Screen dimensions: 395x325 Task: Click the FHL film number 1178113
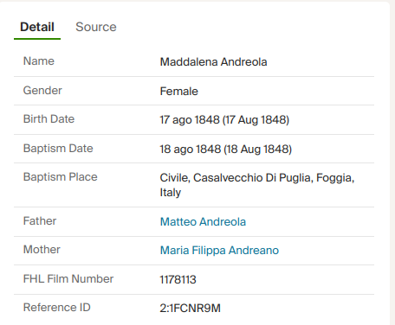point(178,279)
